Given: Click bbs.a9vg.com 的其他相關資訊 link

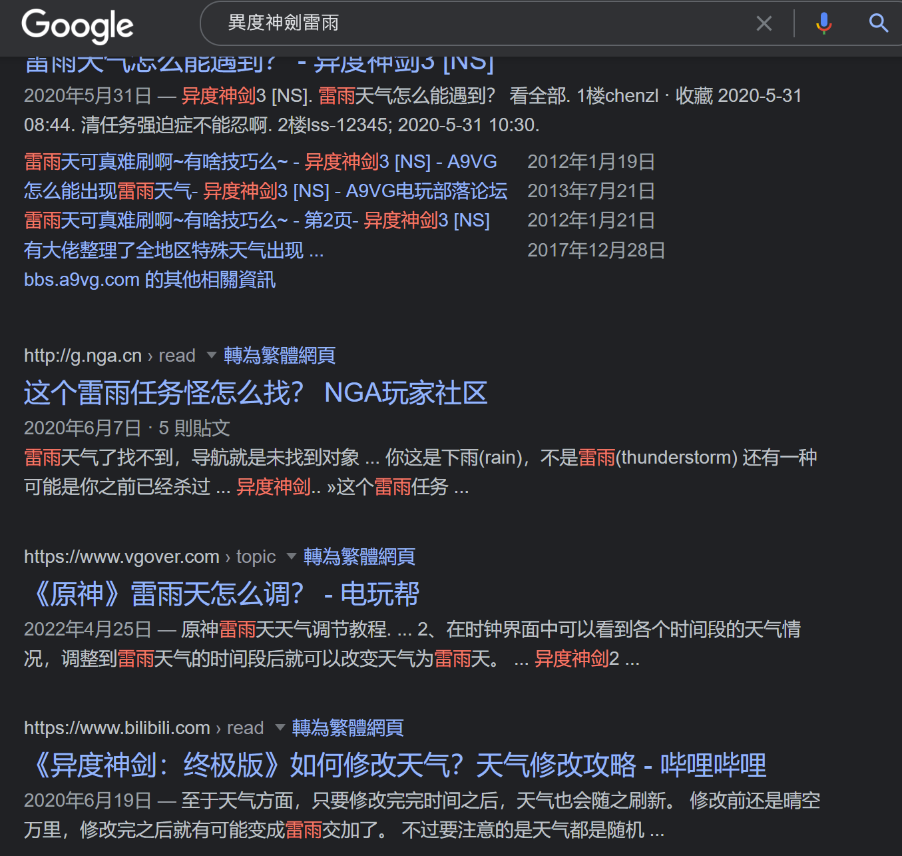Looking at the screenshot, I should [x=150, y=280].
